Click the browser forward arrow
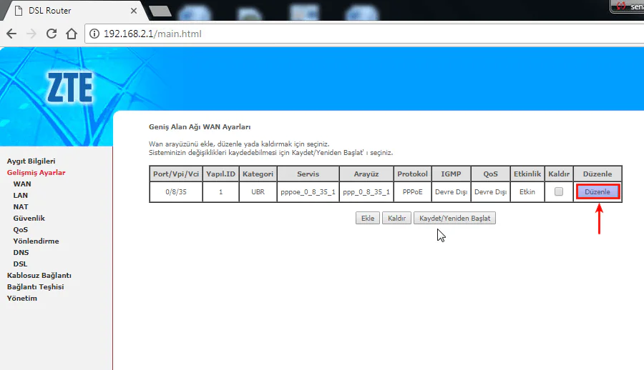This screenshot has height=370, width=644. pos(31,34)
